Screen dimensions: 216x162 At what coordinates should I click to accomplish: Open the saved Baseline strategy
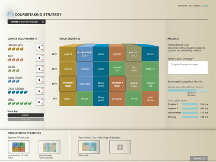[89, 147]
